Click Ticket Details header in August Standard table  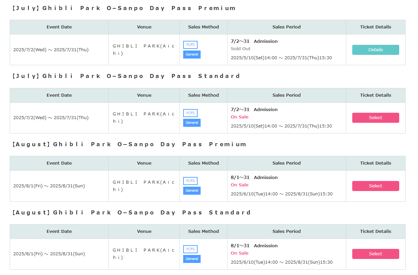[x=376, y=232]
